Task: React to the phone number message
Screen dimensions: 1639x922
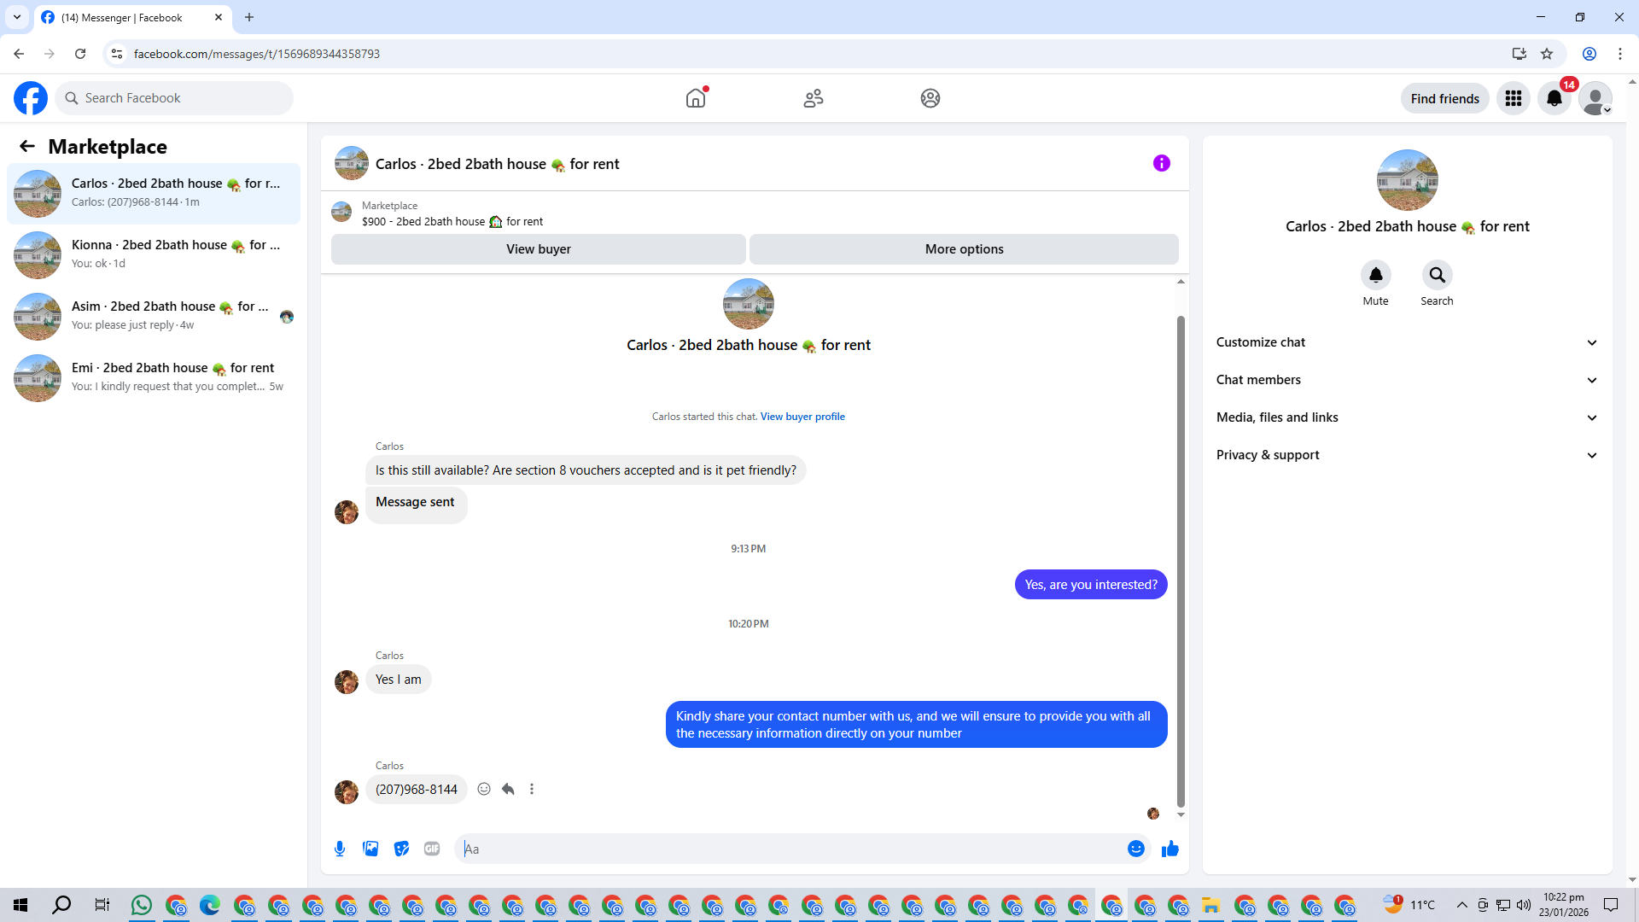Action: click(x=484, y=790)
